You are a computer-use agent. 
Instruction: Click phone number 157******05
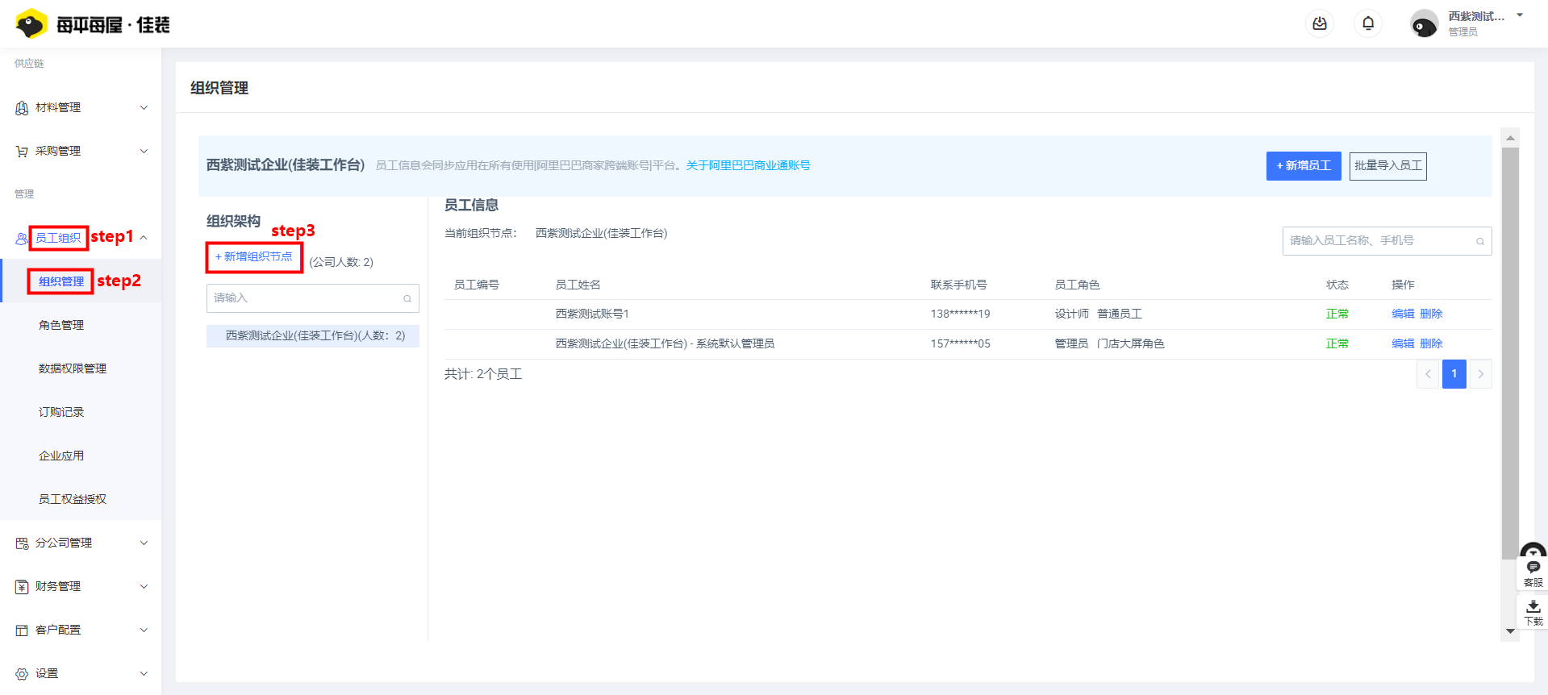tap(960, 344)
